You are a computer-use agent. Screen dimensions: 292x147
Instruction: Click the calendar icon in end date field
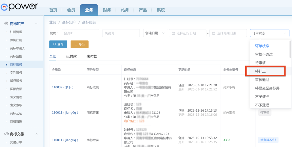(214, 33)
